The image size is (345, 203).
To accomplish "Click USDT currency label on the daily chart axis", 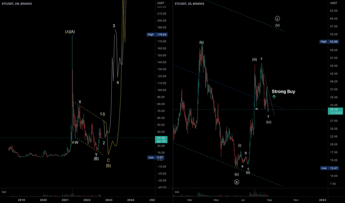I will tap(334, 3).
